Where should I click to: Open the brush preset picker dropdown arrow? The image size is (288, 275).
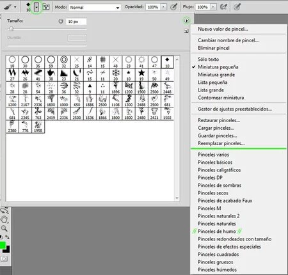(x=36, y=7)
